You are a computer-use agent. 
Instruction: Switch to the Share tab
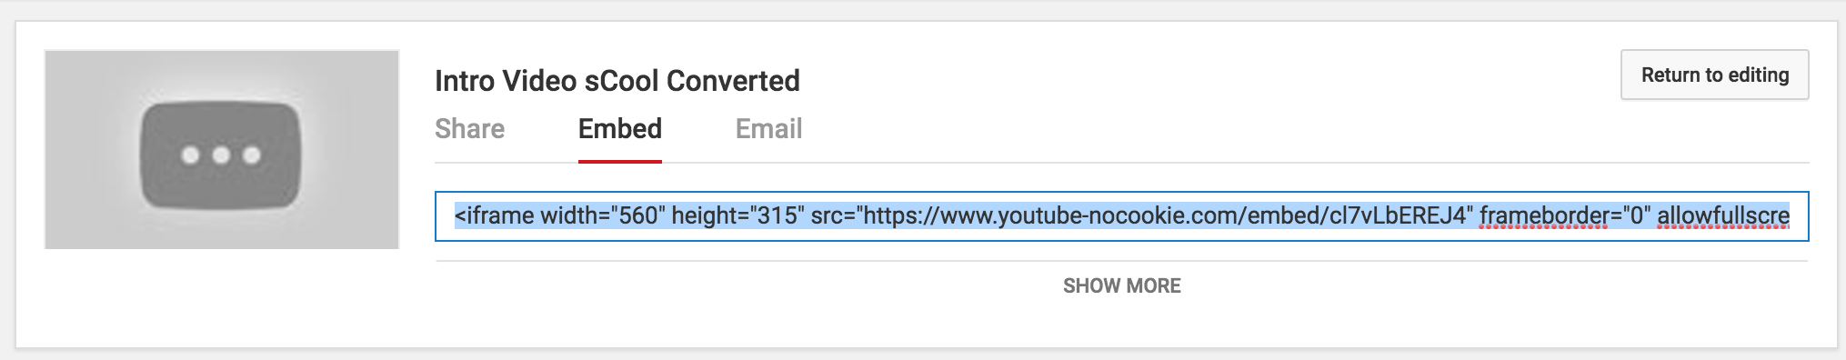pos(469,129)
